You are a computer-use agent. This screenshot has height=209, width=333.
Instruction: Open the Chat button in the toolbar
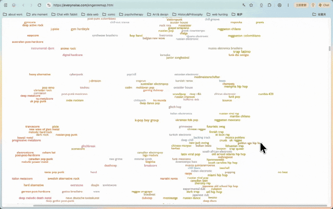[324, 5]
